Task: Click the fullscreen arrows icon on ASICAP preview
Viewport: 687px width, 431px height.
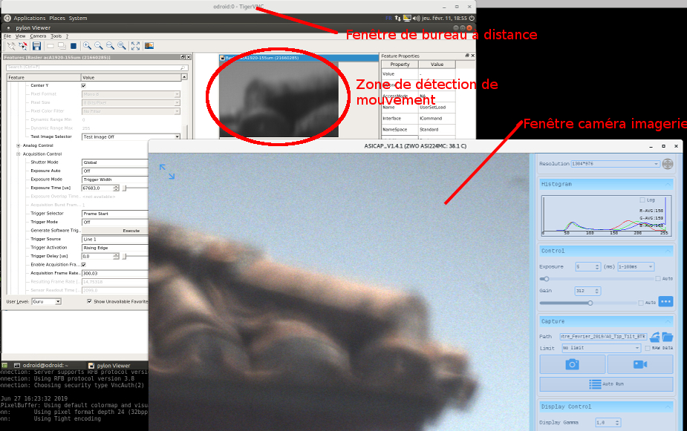Action: [167, 171]
